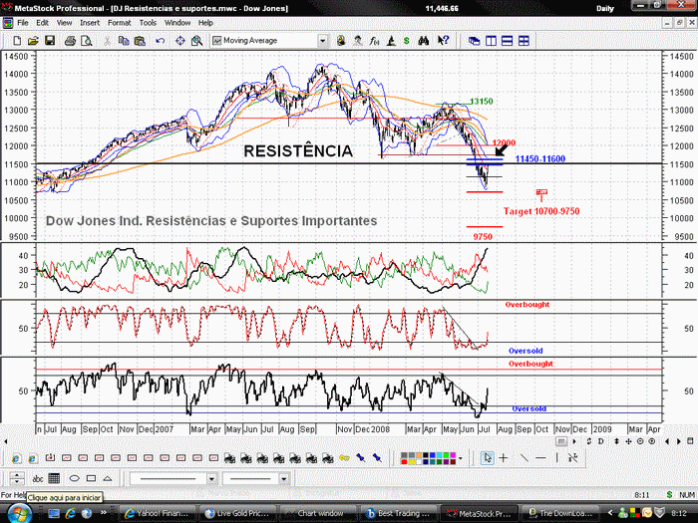The image size is (698, 523).
Task: Click the yellow key icon in bottom toolbar
Action: click(x=344, y=457)
